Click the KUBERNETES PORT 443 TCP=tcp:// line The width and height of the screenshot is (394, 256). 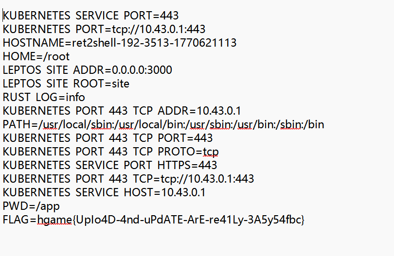click(x=128, y=179)
